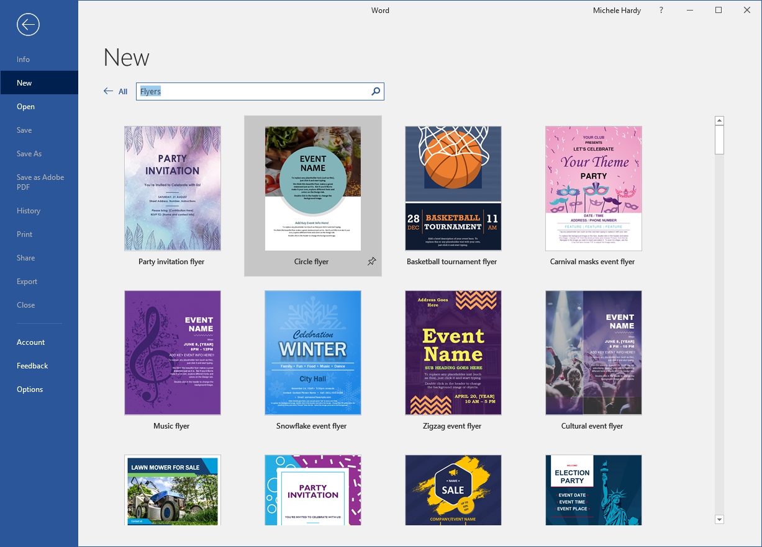Open the Options dialog
Viewport: 762px width, 547px height.
click(30, 389)
